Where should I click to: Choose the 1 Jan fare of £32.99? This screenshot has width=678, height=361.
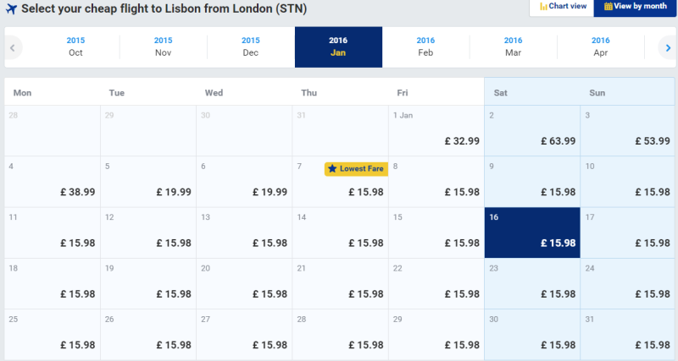[x=436, y=131]
